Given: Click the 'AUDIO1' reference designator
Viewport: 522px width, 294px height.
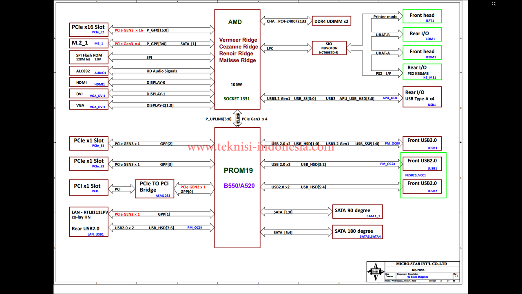Looking at the screenshot, I should (100, 73).
